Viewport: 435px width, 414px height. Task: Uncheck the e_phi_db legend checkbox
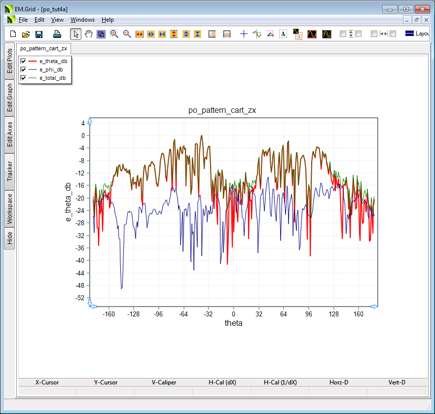23,69
